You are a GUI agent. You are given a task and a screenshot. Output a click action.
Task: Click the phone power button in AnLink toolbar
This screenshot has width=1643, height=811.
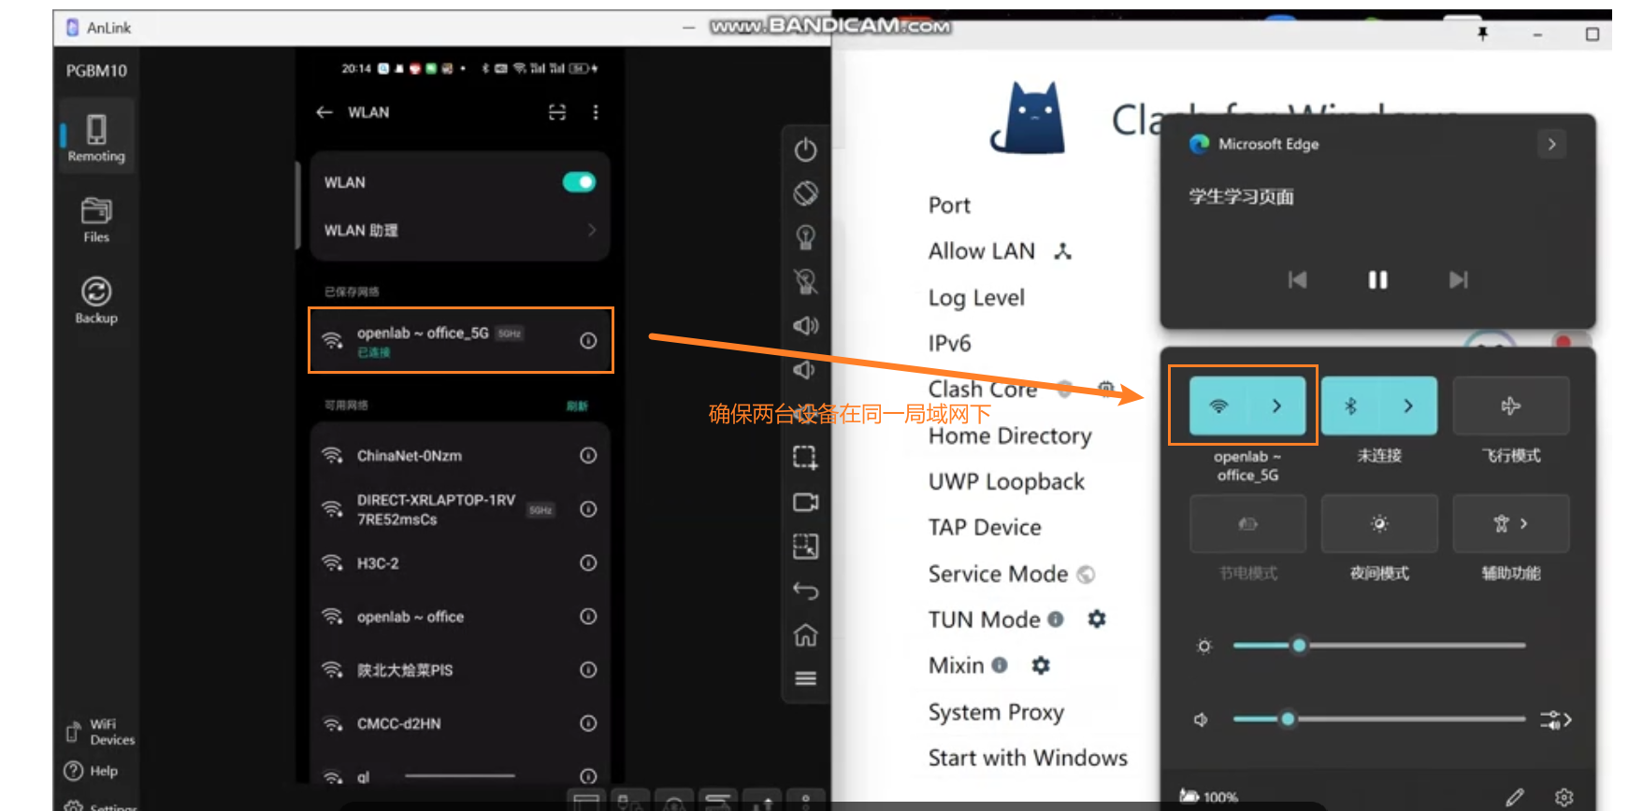point(806,149)
